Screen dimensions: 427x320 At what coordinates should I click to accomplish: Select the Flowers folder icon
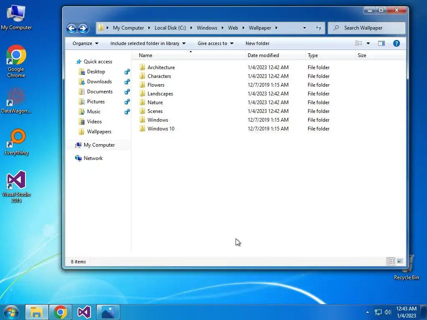coord(142,85)
